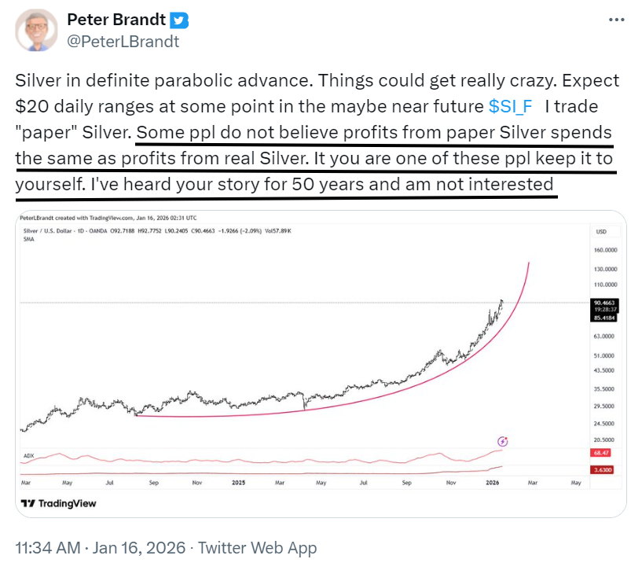Click the TradingView logo on chart
This screenshot has height=570, width=642.
tap(59, 503)
